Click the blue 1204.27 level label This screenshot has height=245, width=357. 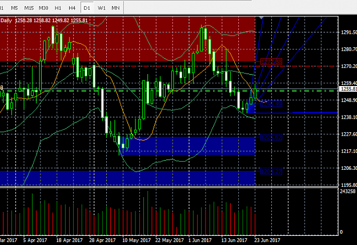coord(271,171)
